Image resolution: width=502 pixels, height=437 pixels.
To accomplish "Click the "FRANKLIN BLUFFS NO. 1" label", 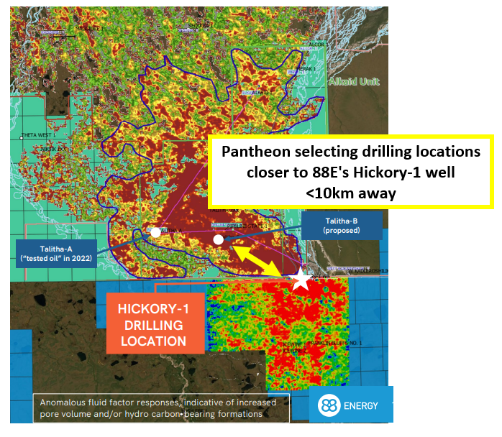I will (x=335, y=343).
